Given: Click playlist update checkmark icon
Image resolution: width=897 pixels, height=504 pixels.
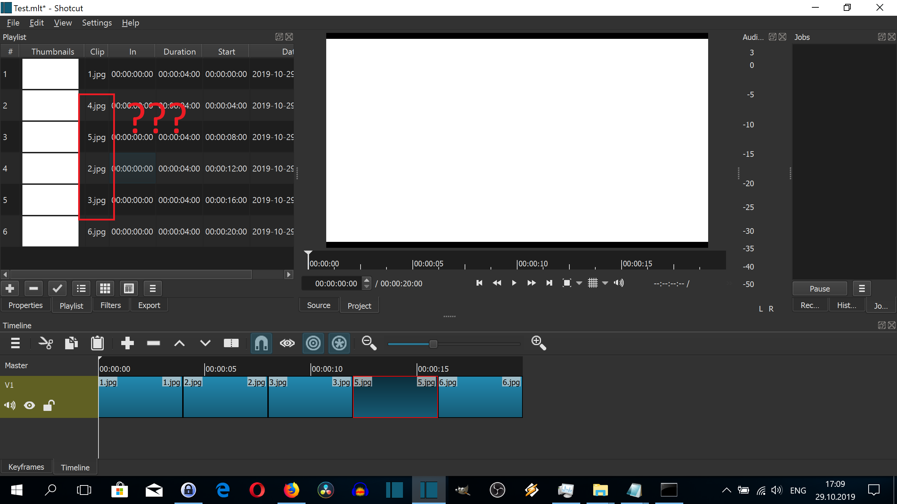Looking at the screenshot, I should 57,289.
